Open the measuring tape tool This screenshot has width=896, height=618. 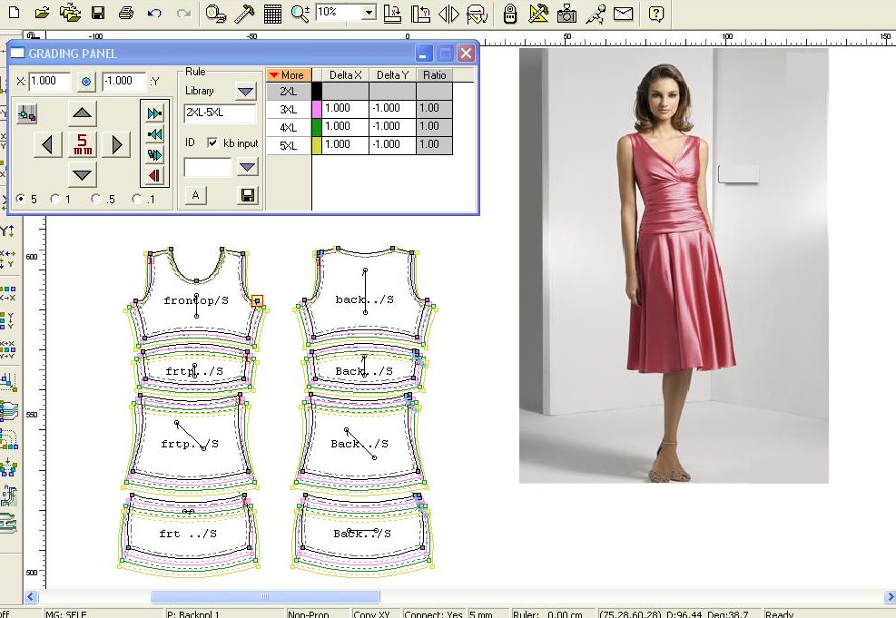215,14
